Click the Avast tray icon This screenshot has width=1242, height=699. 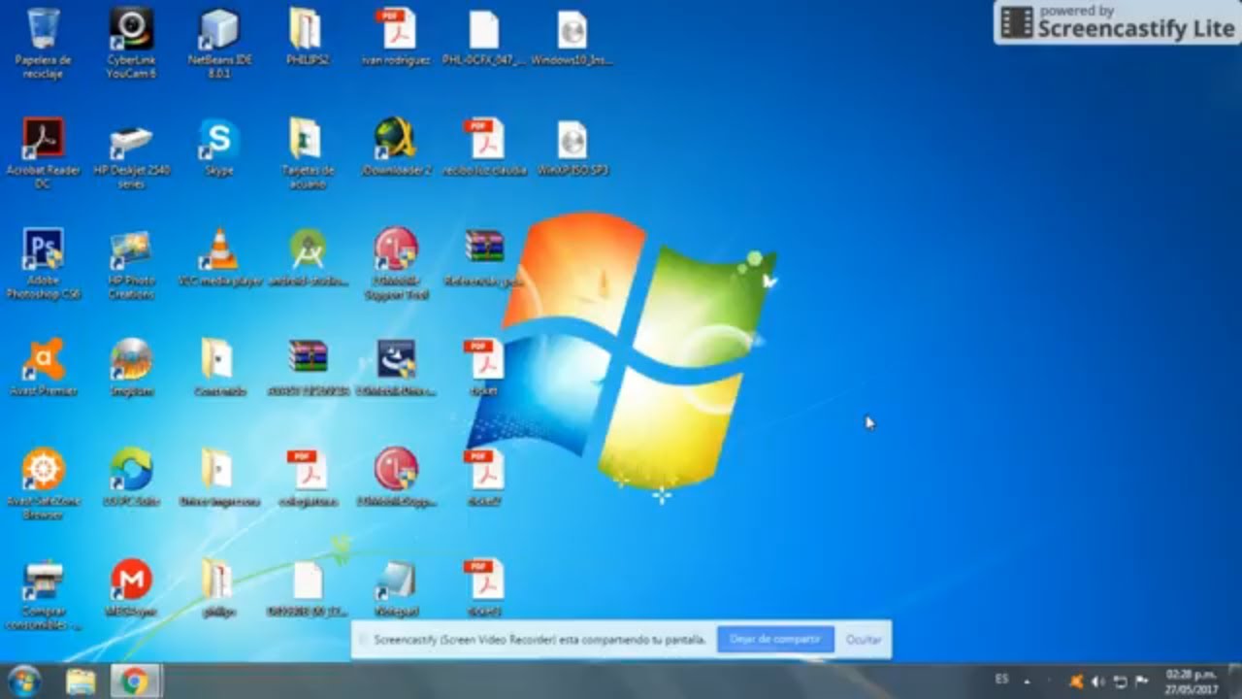pos(1076,682)
